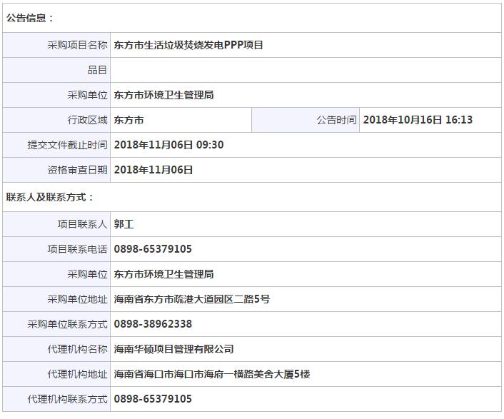Image resolution: width=504 pixels, height=419 pixels.
Task: Click the 公告信息 section header
Action: [31, 18]
